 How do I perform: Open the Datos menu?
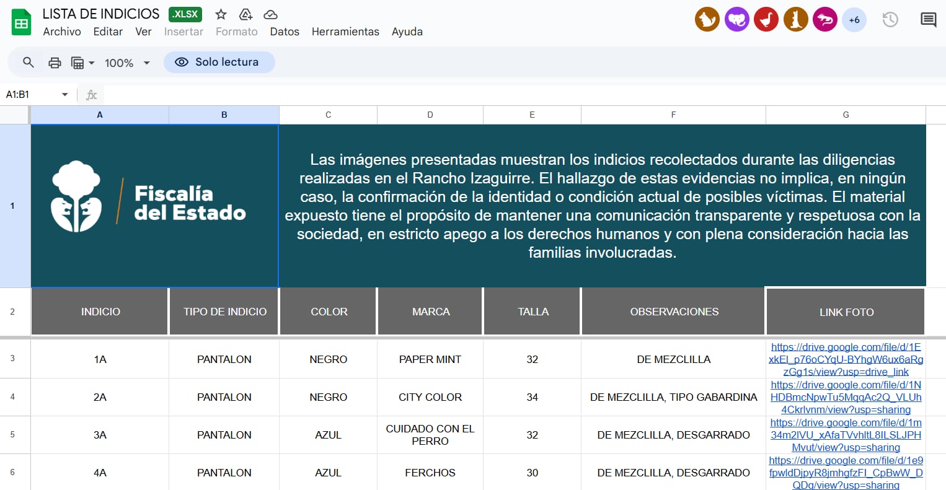coord(285,32)
